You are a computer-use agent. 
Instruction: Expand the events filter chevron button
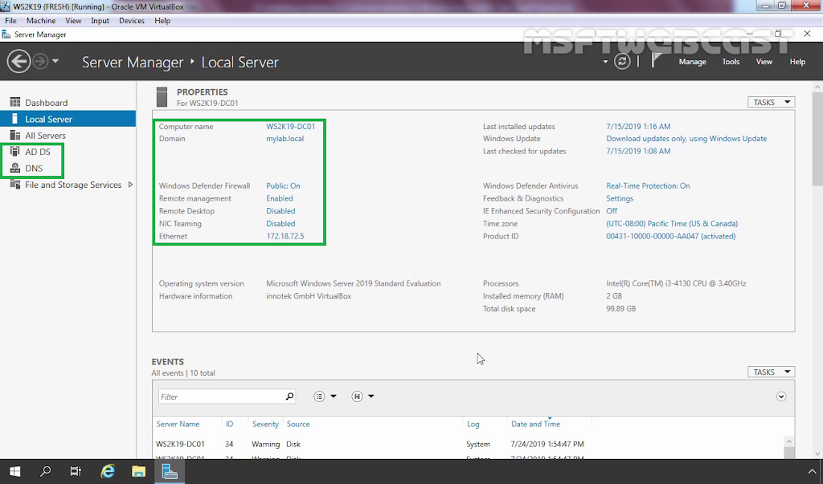tap(781, 397)
